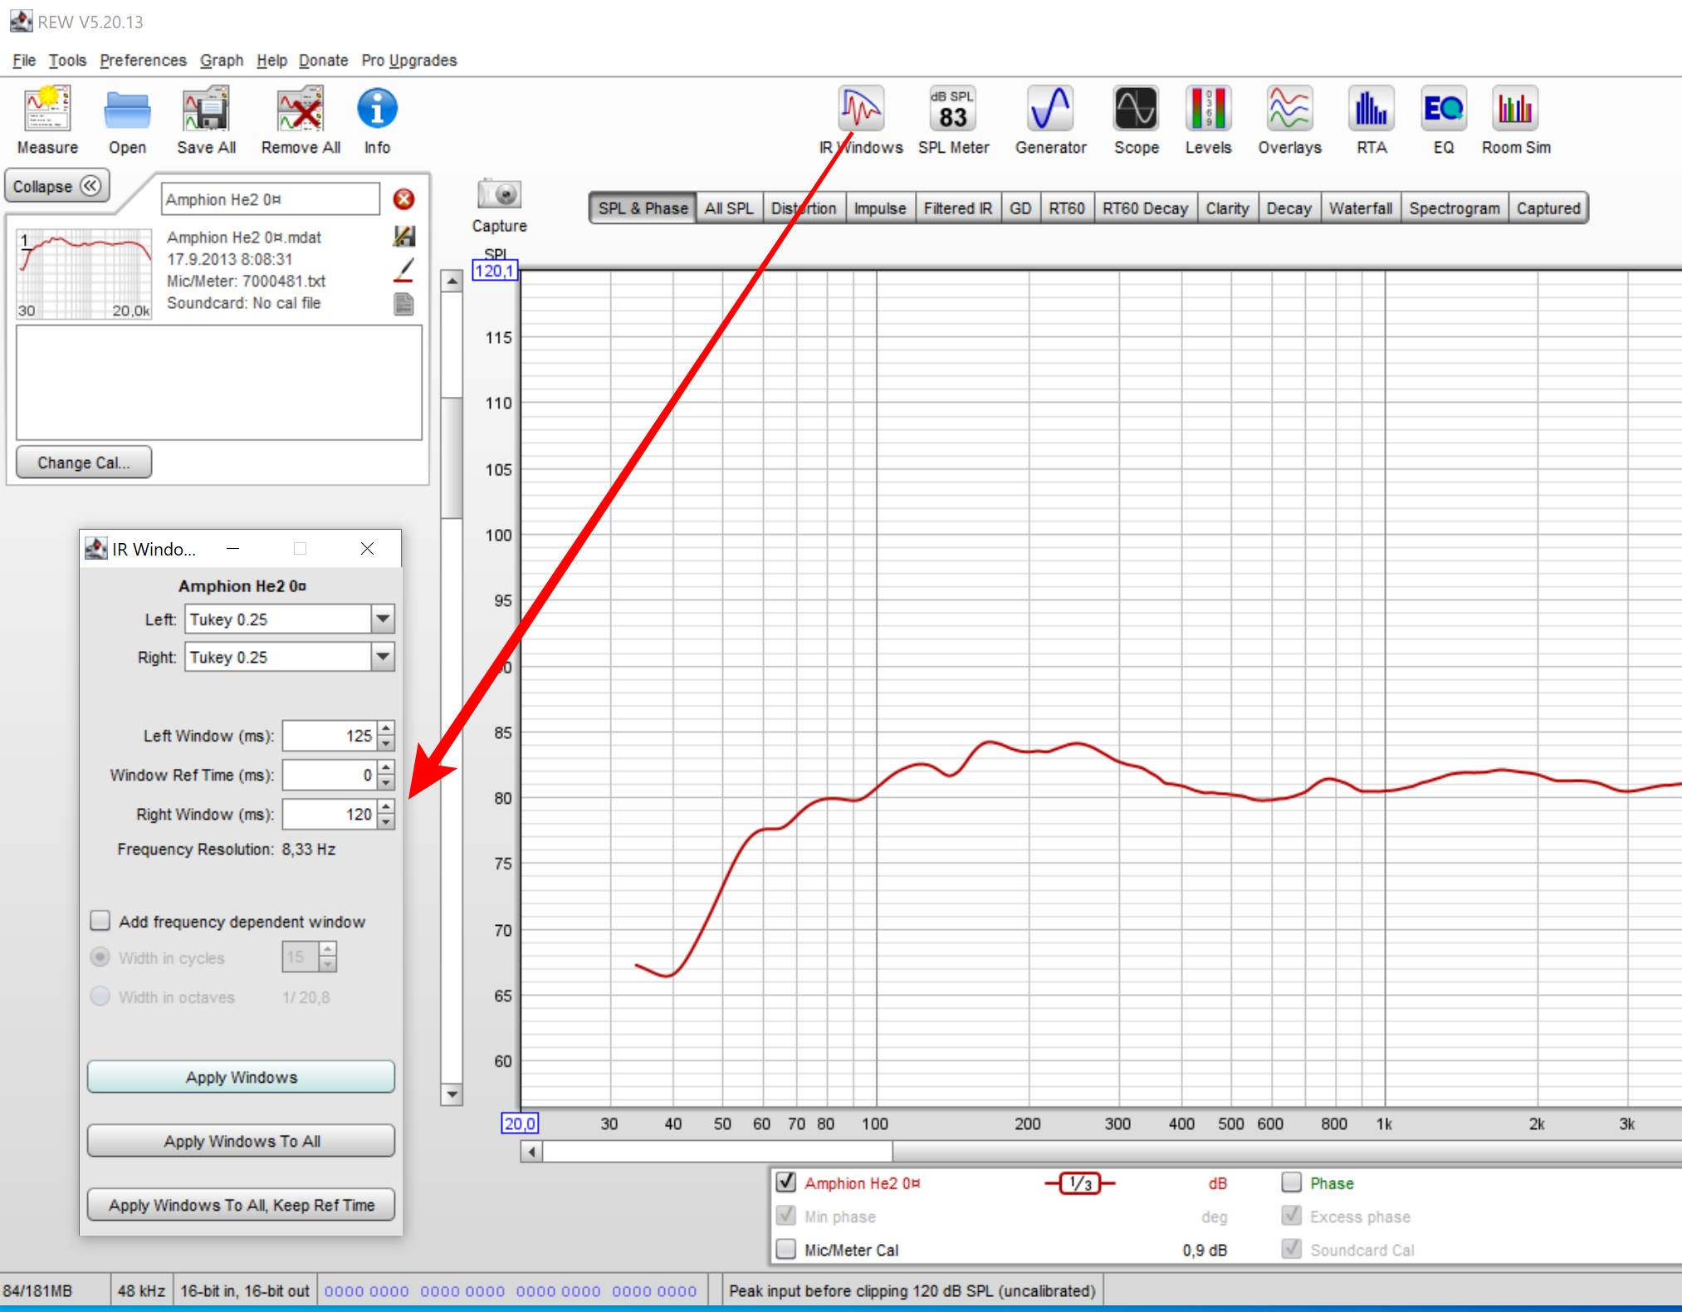Click the Apply Windows button

241,1077
